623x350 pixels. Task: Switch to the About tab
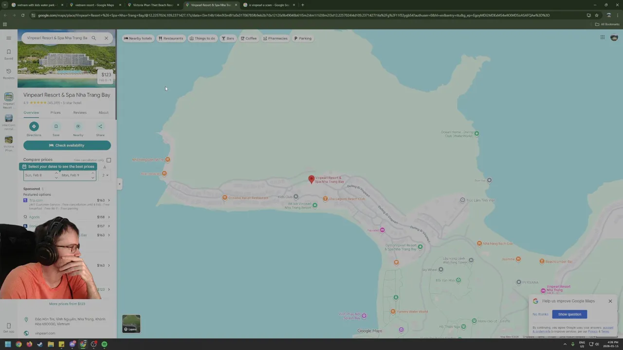104,113
